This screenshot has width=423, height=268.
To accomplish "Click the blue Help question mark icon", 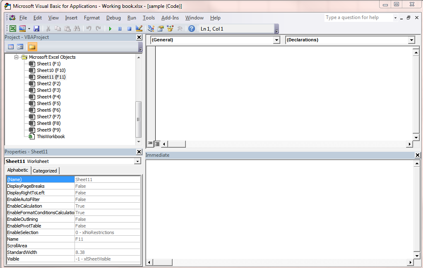I will point(192,29).
